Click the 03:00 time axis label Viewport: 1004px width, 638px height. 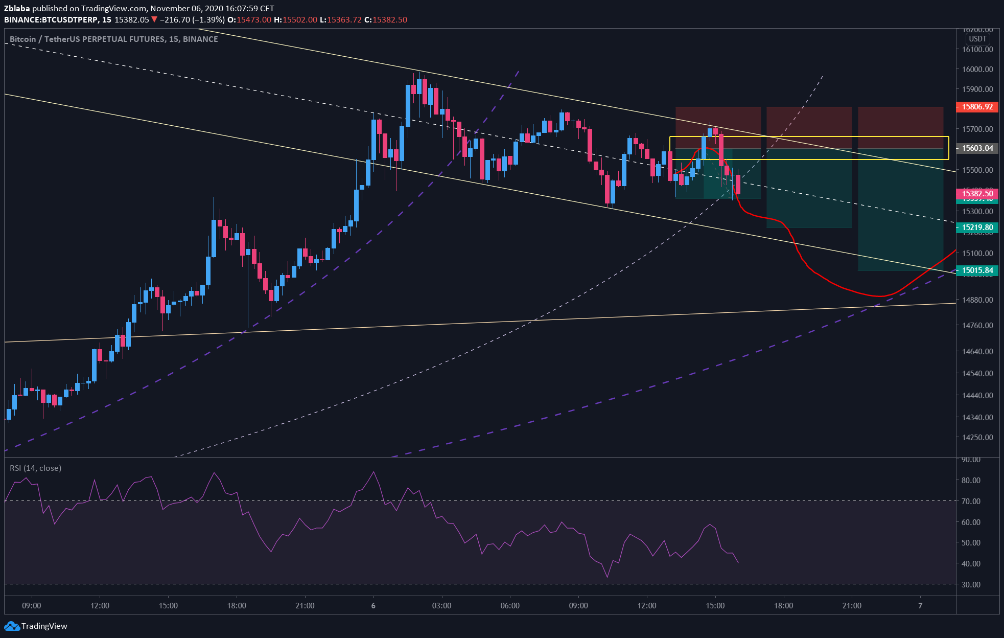point(441,605)
